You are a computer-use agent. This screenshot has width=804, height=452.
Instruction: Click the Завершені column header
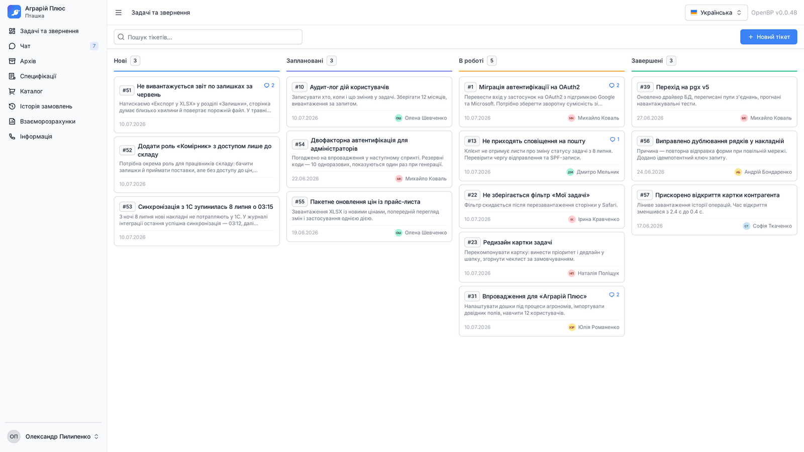[x=647, y=61]
